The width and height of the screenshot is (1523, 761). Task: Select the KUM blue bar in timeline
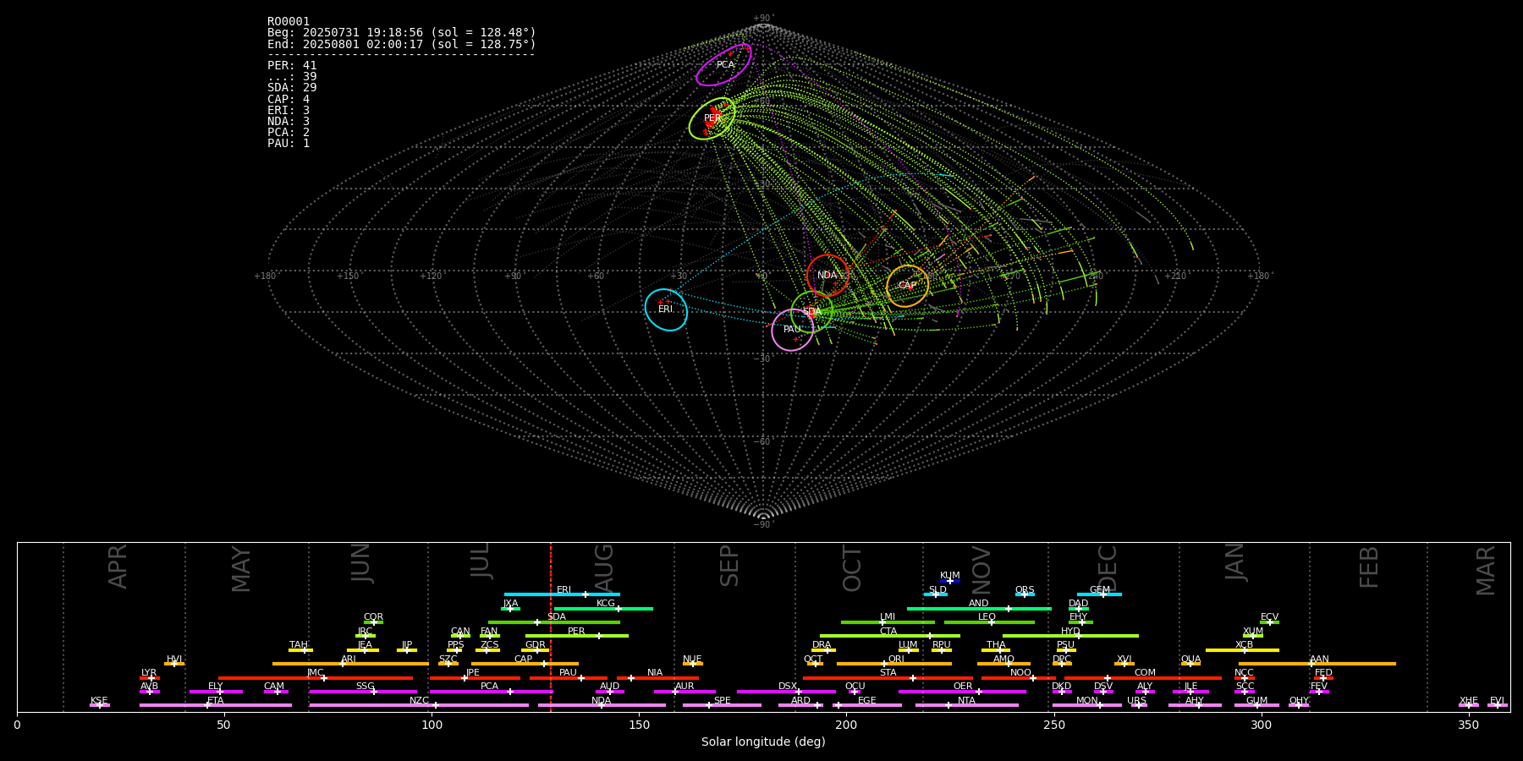(950, 581)
